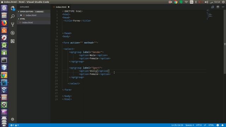
Task: Place cursor in the title tag line
Action: (77, 21)
